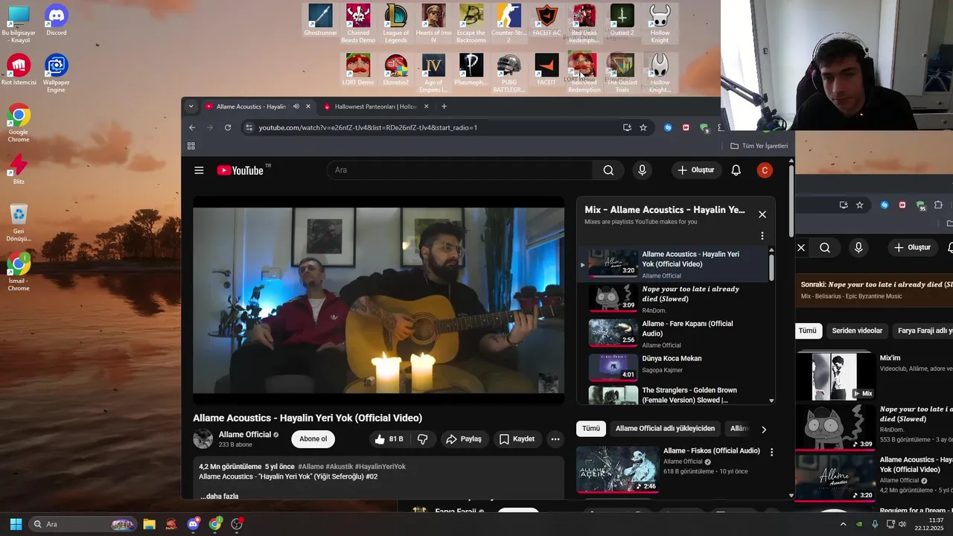Screen dimensions: 953x536
Task: Open the Allame Official channel name link
Action: [244, 435]
